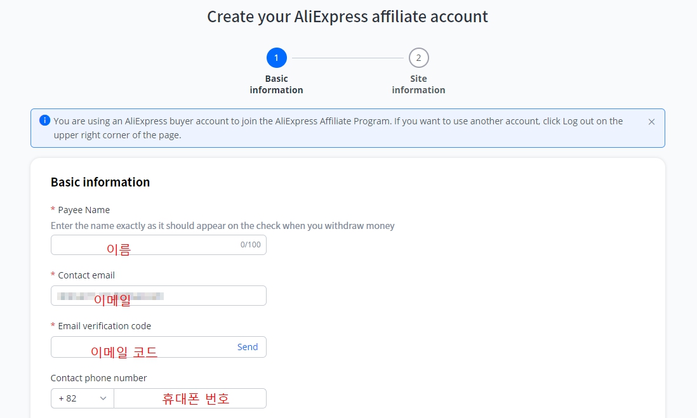Focus the Payee Name input field
The width and height of the screenshot is (697, 418).
pos(158,245)
